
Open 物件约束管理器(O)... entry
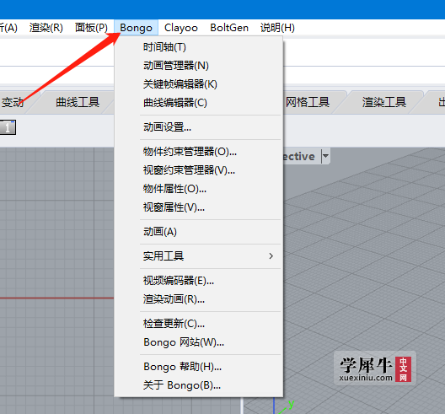click(x=199, y=152)
